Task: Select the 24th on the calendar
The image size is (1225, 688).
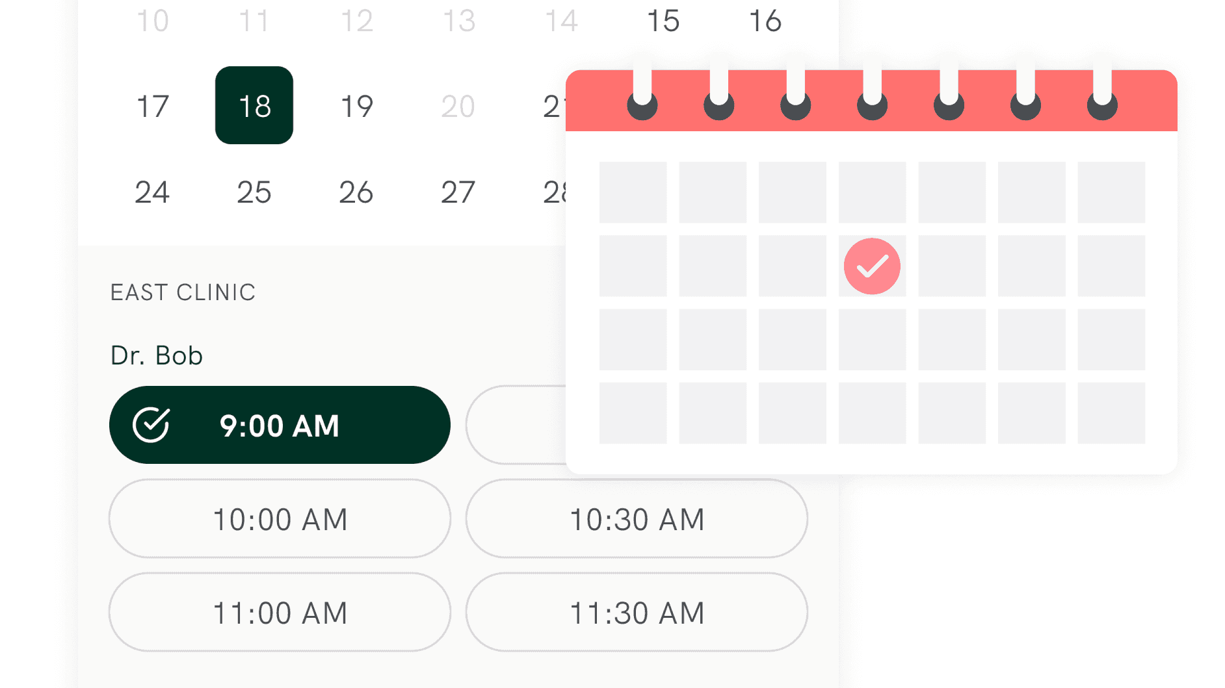Action: (x=152, y=192)
